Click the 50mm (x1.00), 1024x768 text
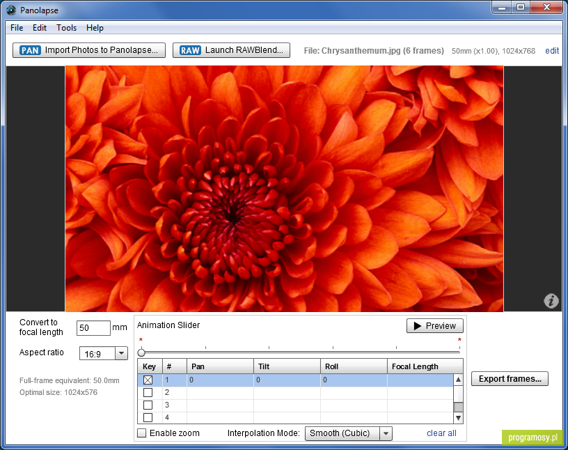The height and width of the screenshot is (450, 568). (x=494, y=51)
